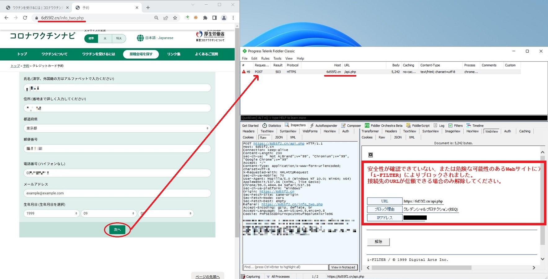The height and width of the screenshot is (279, 548).
Task: Click the padlock icon in the address bar
Action: (37, 18)
